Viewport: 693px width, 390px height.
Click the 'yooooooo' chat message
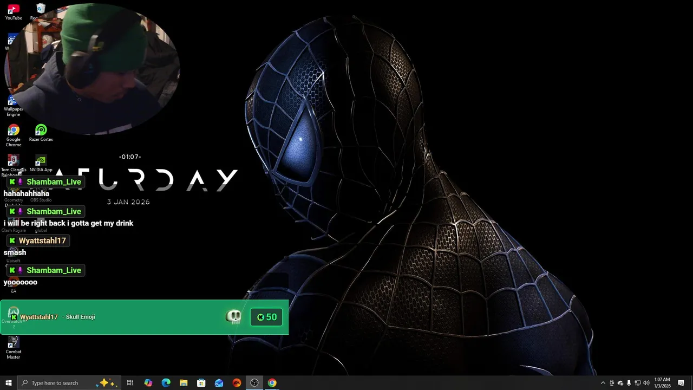(x=20, y=282)
